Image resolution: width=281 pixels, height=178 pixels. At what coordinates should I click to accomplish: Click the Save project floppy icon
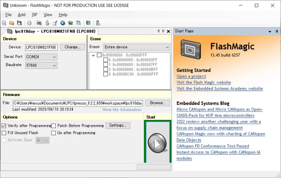click(x=19, y=23)
